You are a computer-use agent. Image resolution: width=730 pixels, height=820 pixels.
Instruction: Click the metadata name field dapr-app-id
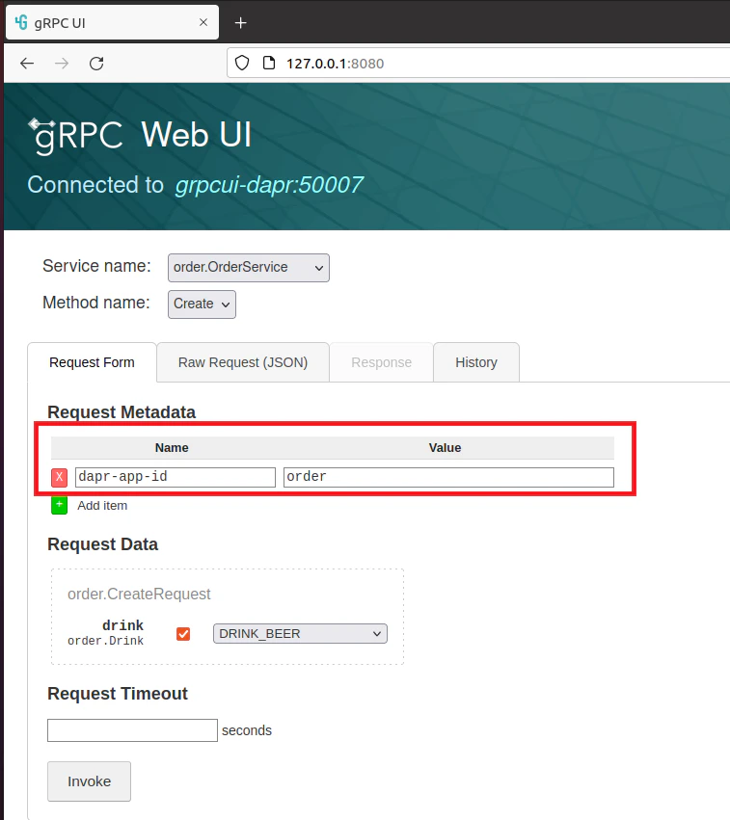pos(176,477)
